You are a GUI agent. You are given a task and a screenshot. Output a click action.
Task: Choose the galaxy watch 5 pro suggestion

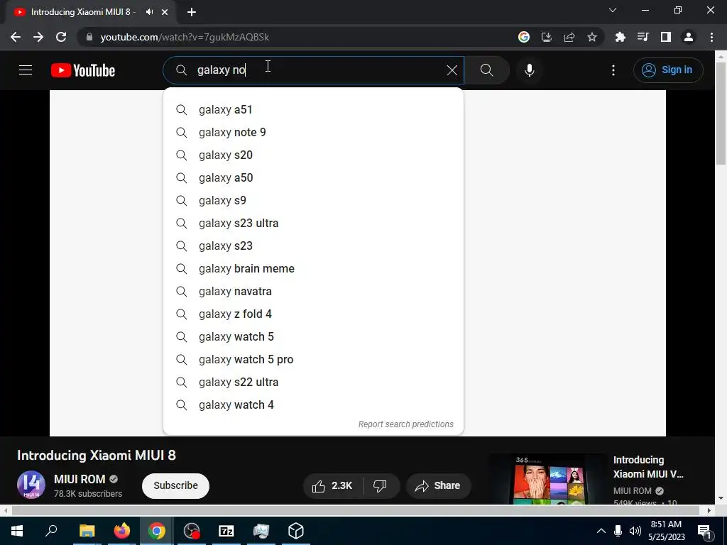click(313, 360)
